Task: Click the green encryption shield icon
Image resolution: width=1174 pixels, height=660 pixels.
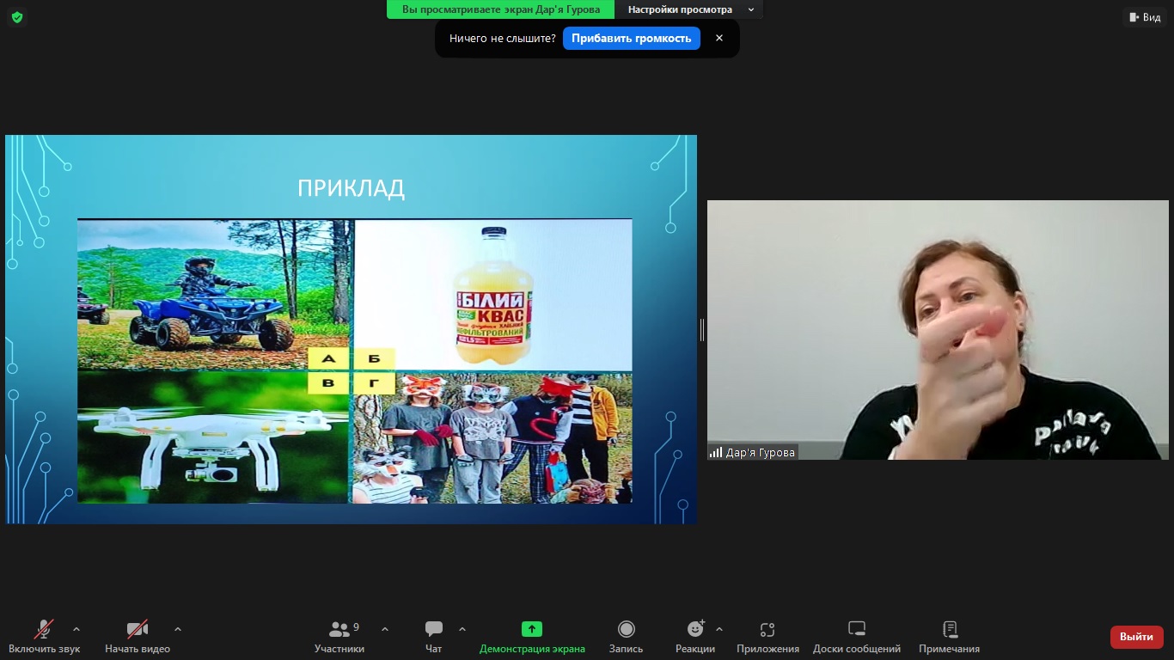Action: (17, 17)
